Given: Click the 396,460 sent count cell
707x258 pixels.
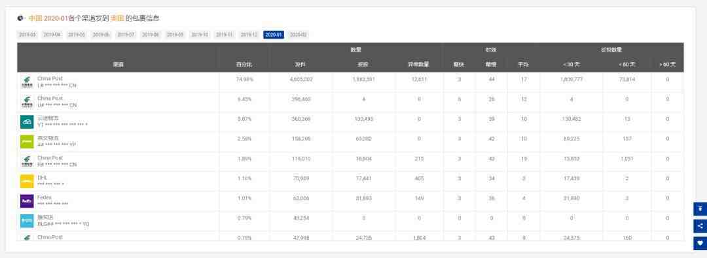Looking at the screenshot, I should (300, 99).
